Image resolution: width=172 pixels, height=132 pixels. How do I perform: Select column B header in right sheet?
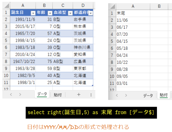tap(159, 6)
